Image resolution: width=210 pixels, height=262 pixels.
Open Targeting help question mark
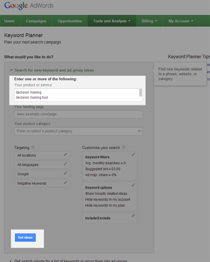(x=33, y=148)
